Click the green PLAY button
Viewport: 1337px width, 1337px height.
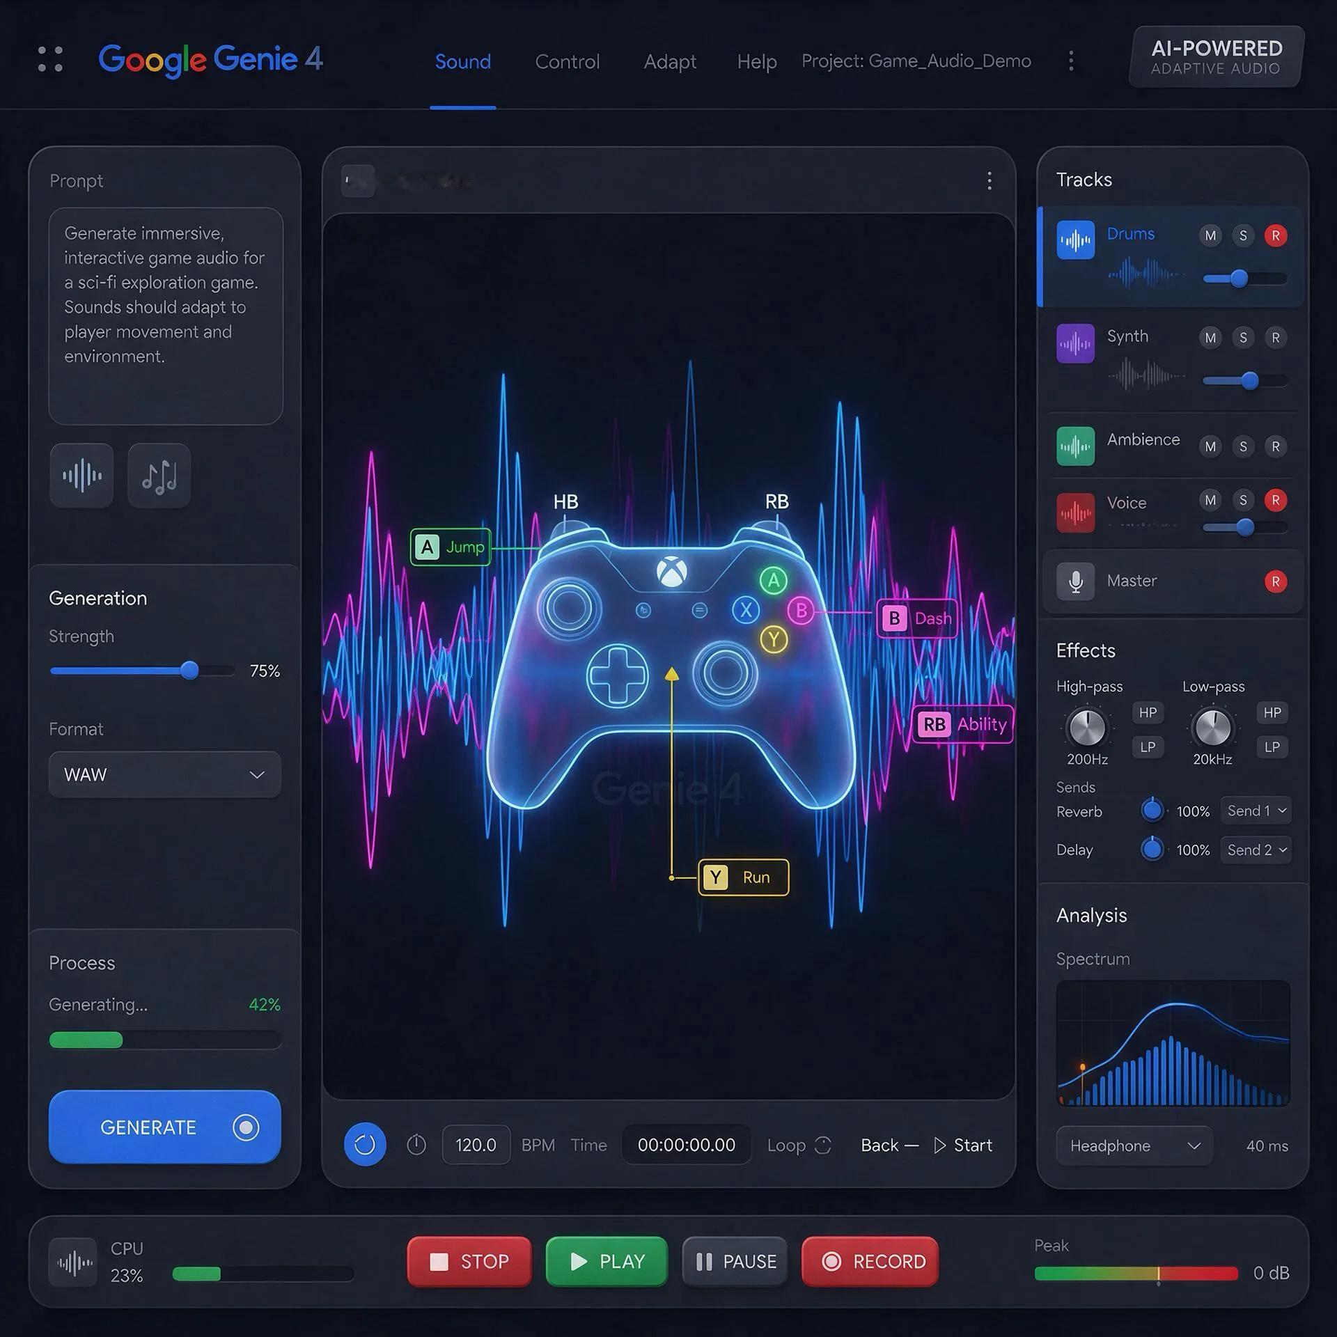[x=607, y=1261]
